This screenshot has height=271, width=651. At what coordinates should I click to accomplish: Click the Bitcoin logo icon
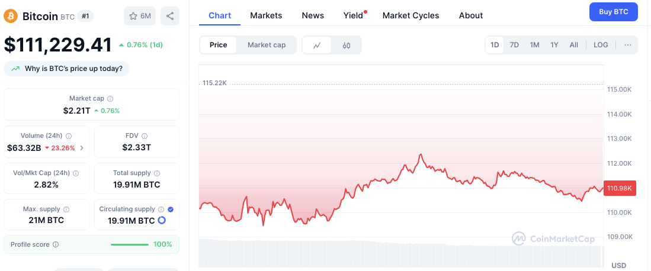(11, 16)
